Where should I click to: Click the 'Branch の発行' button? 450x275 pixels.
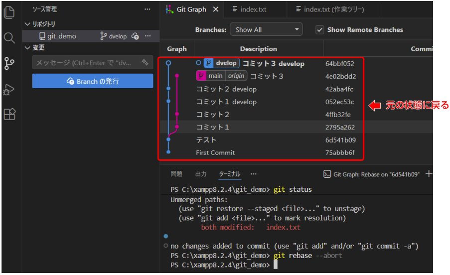tap(93, 81)
